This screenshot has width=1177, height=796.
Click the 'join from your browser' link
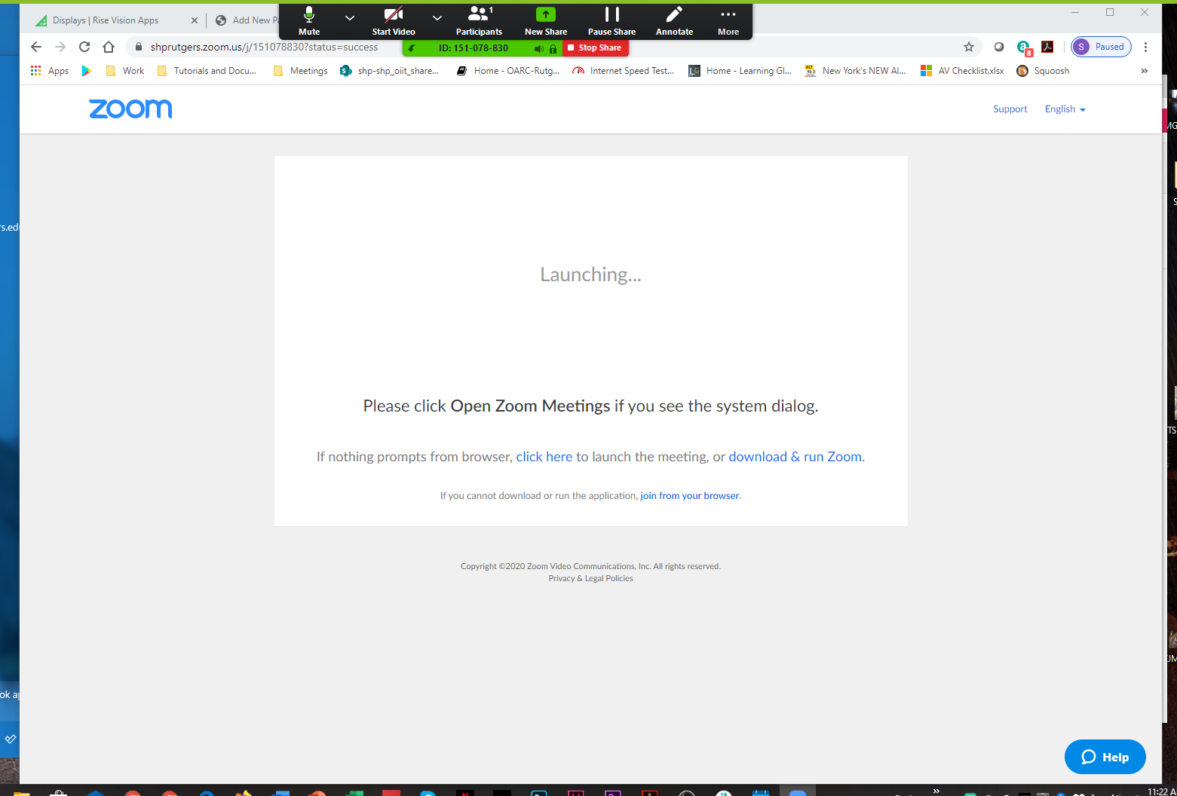(689, 495)
